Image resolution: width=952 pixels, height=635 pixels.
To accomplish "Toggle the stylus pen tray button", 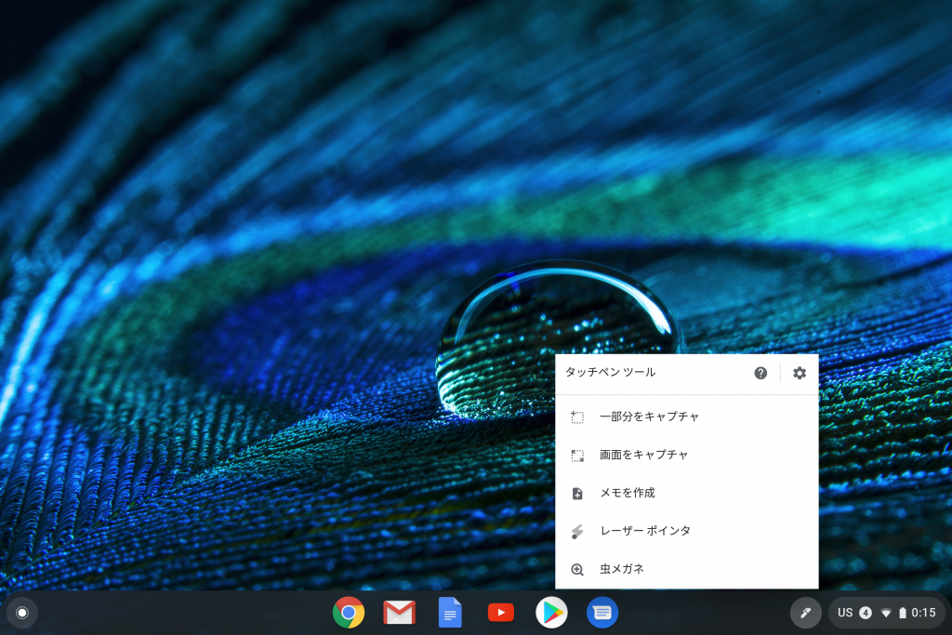I will (806, 613).
